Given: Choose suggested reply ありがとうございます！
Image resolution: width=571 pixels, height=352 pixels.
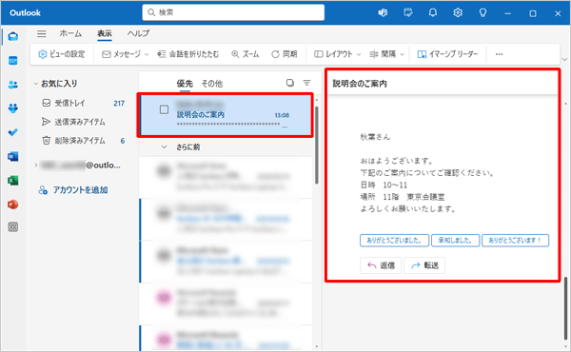Looking at the screenshot, I should (x=515, y=241).
